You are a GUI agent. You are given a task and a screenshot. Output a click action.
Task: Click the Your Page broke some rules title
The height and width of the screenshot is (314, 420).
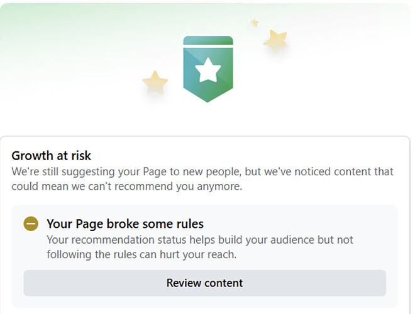coord(125,224)
